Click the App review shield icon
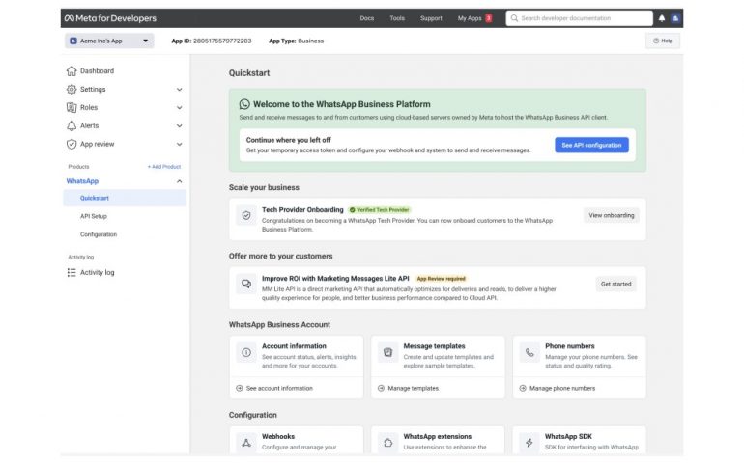Viewport: 744px width, 463px height. (72, 144)
